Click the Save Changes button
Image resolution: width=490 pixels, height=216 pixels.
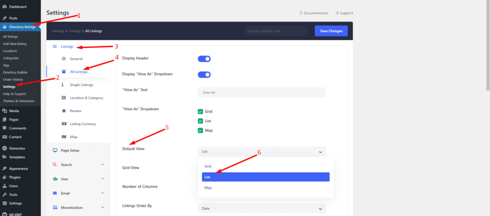(331, 31)
